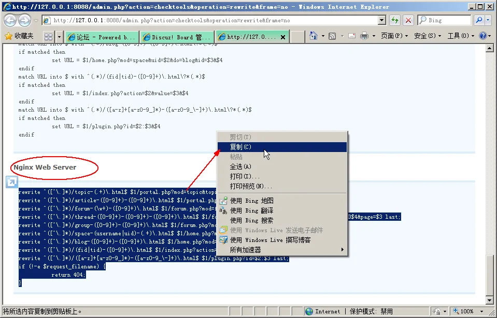497x318 pixels.
Task: Click the RSS feeds icon
Action: (332, 36)
